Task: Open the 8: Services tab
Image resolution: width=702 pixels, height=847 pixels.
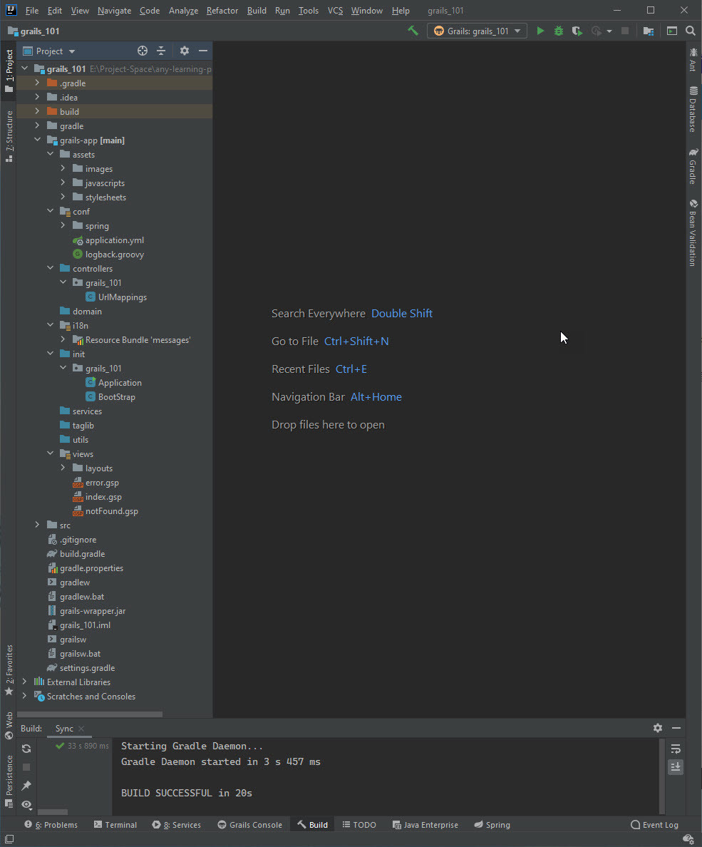Action: [x=177, y=824]
